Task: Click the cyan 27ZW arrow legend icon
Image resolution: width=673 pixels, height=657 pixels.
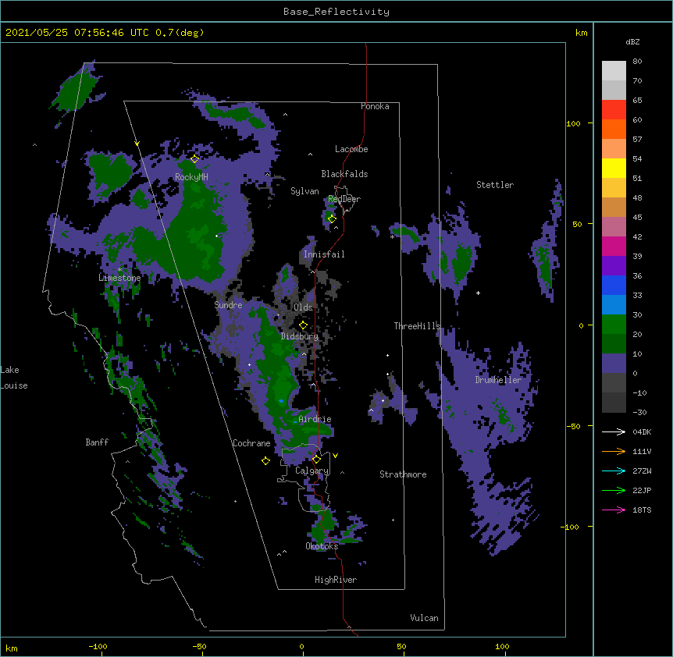Action: coord(614,471)
